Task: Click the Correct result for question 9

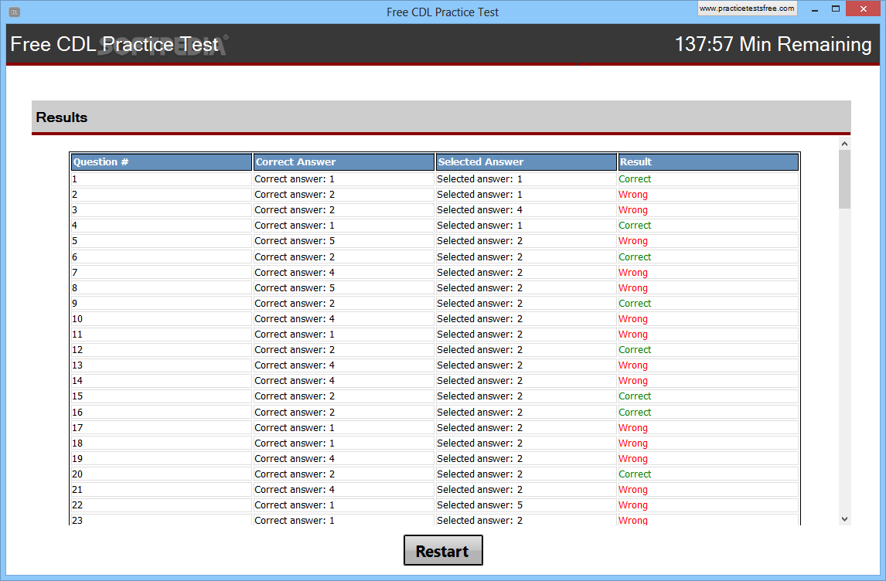Action: [x=635, y=303]
